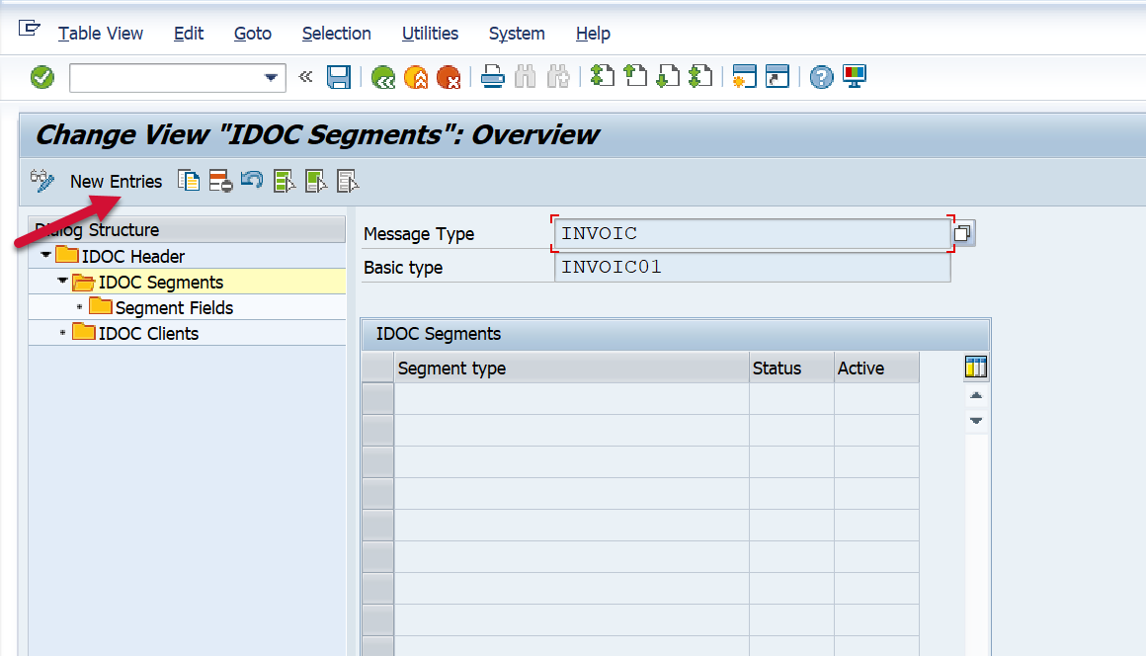The height and width of the screenshot is (656, 1146).
Task: Click the Message Type input field
Action: click(751, 234)
